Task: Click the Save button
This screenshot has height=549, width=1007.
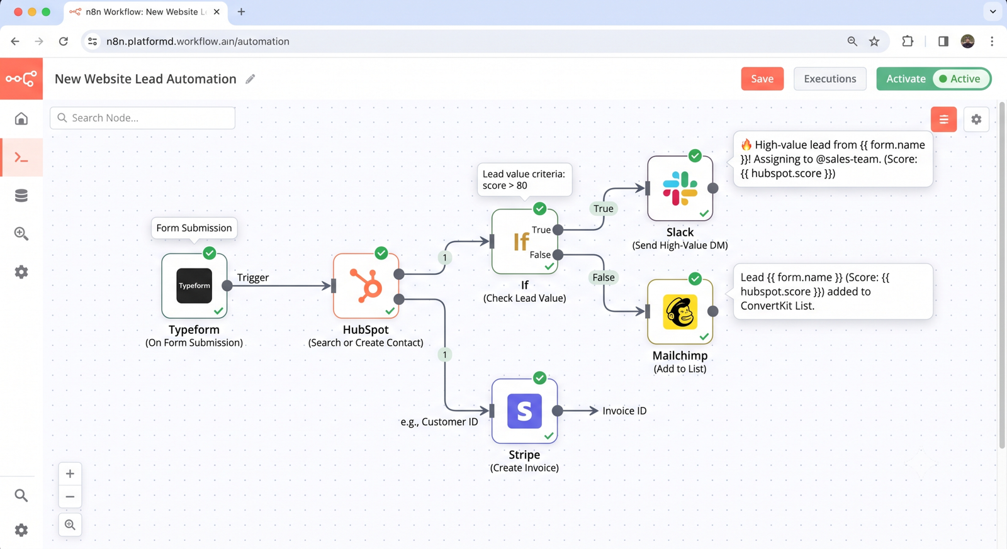Action: [x=762, y=79]
